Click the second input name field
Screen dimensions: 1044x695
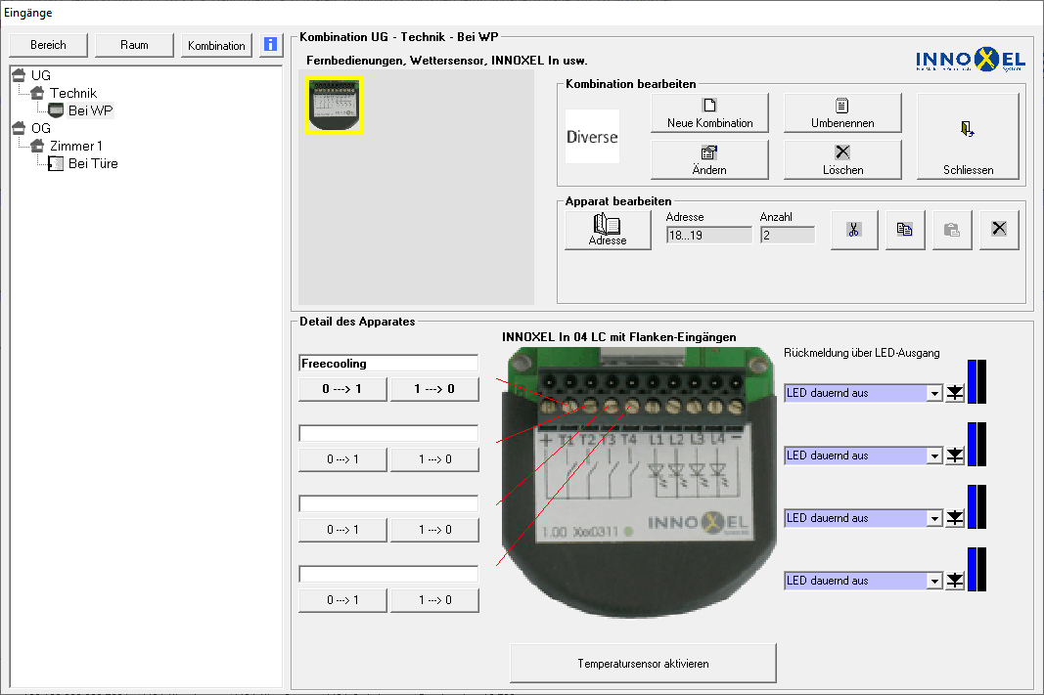tap(388, 434)
